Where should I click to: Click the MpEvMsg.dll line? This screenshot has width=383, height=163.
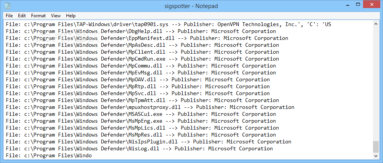[x=141, y=73]
